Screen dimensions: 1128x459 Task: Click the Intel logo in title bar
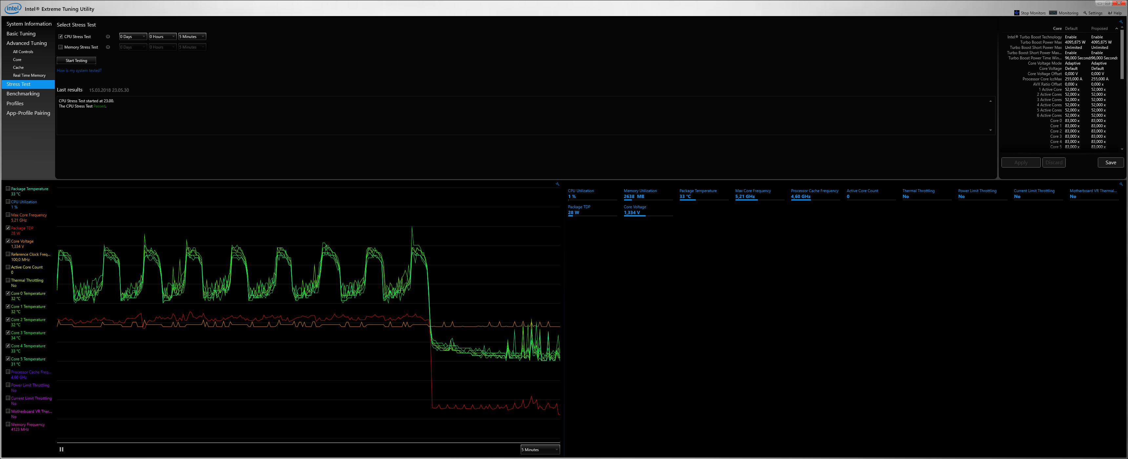[13, 8]
